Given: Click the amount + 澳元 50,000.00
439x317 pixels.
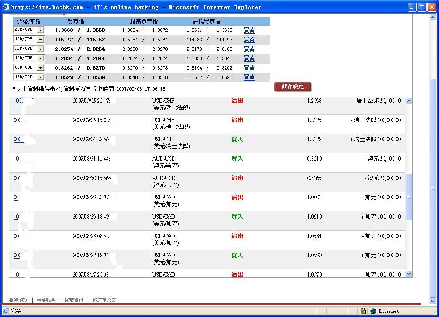Looking at the screenshot, I should click(x=382, y=159).
